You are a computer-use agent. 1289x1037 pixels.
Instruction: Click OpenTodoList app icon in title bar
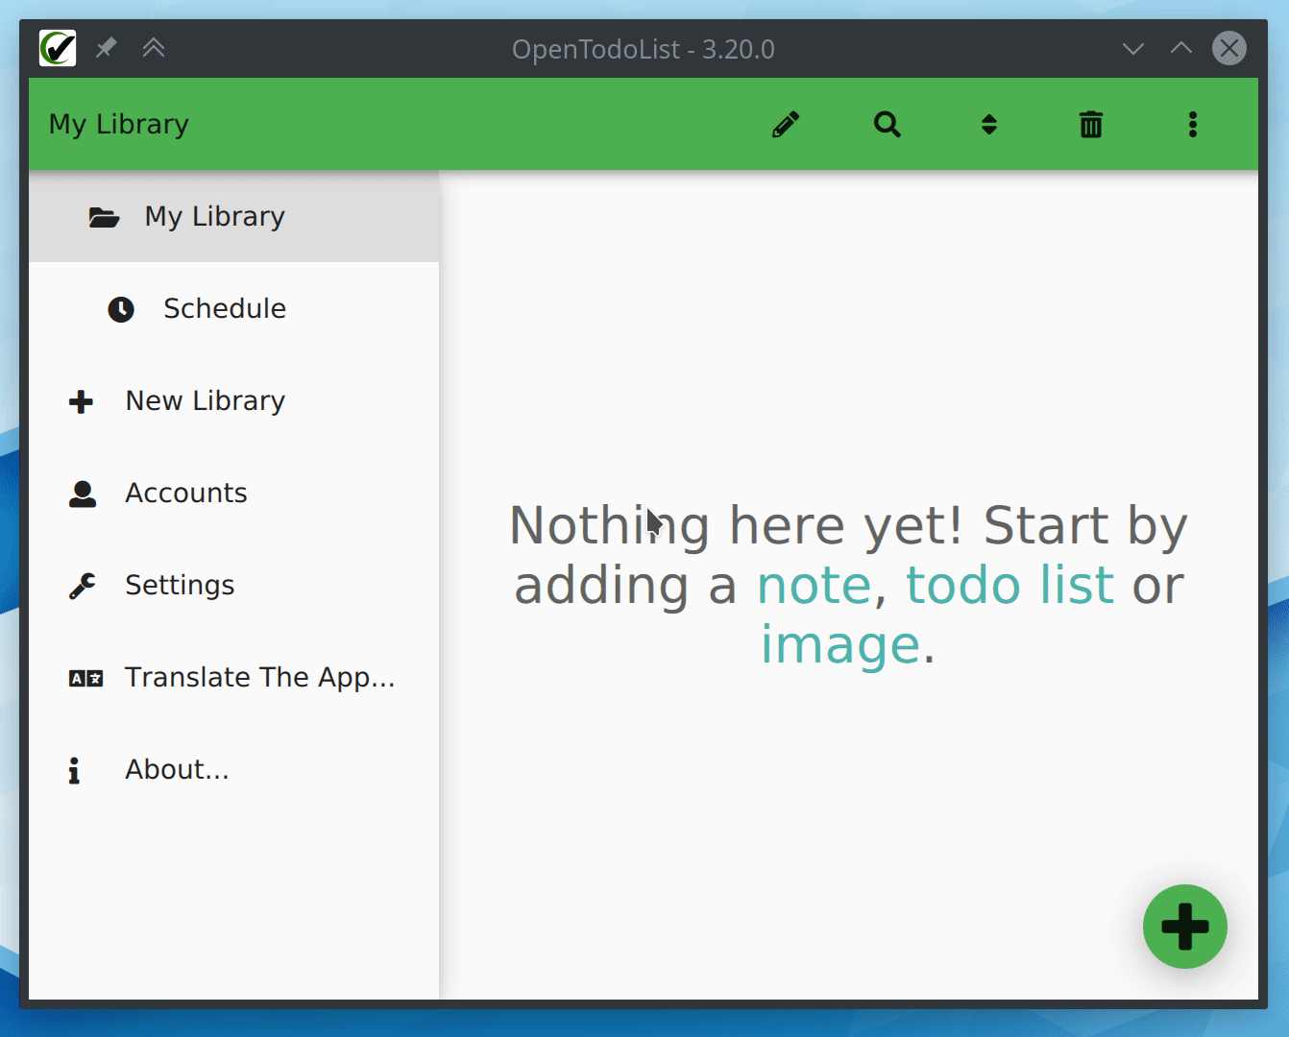click(x=58, y=48)
